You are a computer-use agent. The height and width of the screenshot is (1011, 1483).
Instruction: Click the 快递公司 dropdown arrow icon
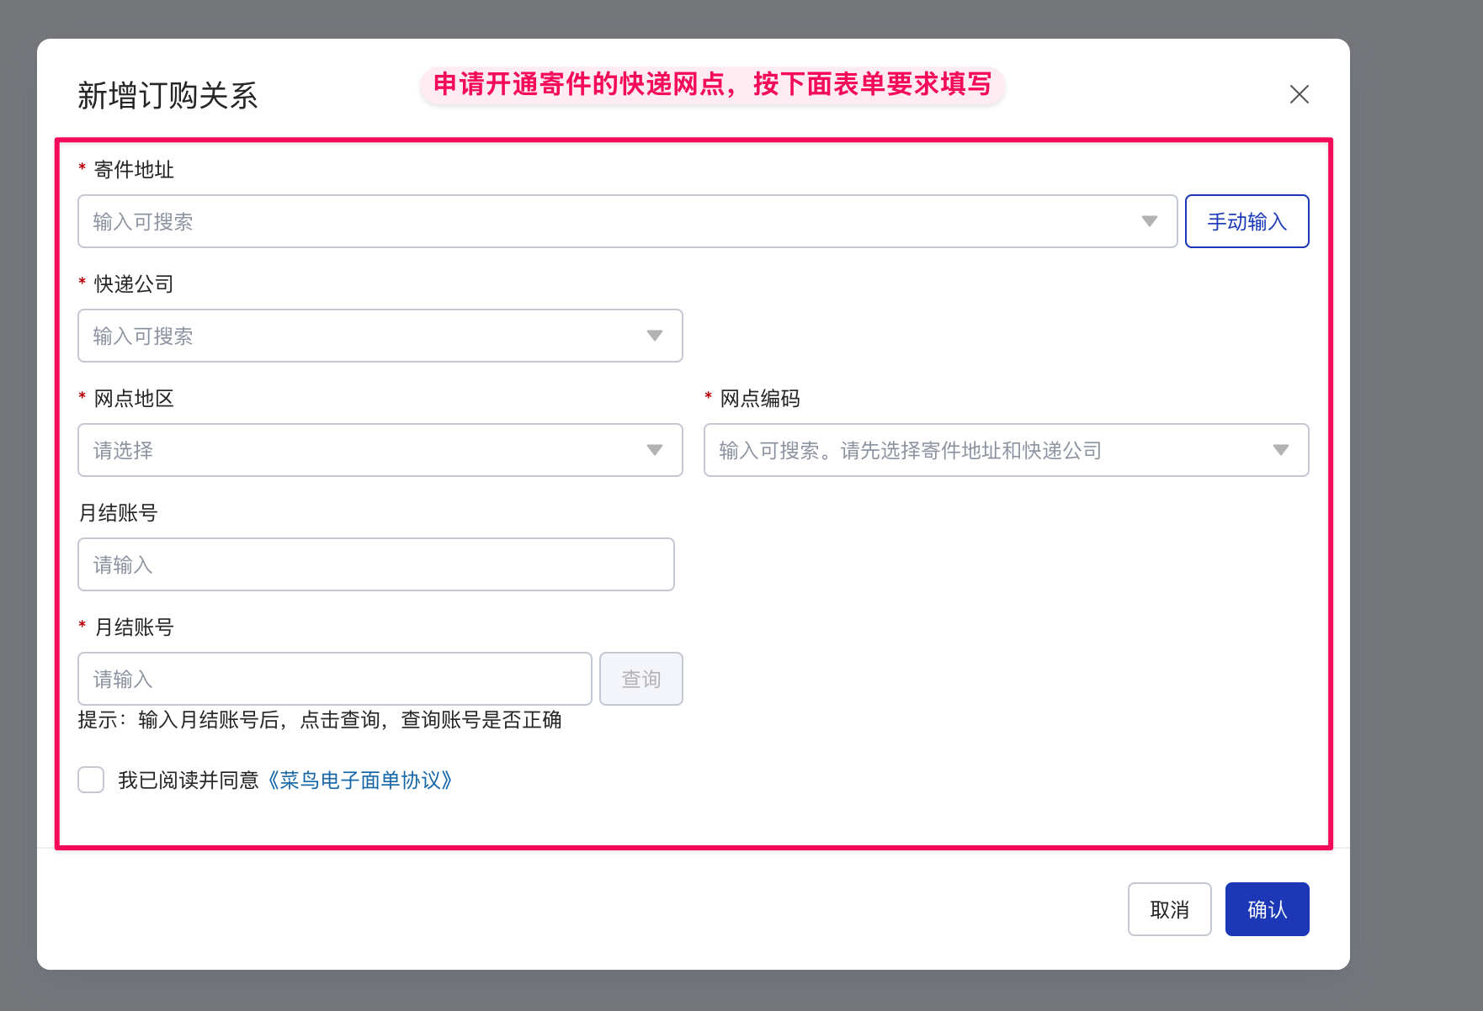point(654,336)
